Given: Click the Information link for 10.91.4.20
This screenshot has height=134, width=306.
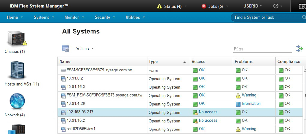Looking at the screenshot, I should click(x=251, y=104).
